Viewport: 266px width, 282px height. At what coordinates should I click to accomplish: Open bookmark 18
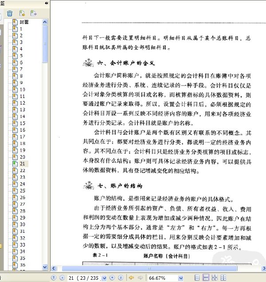tap(22, 144)
